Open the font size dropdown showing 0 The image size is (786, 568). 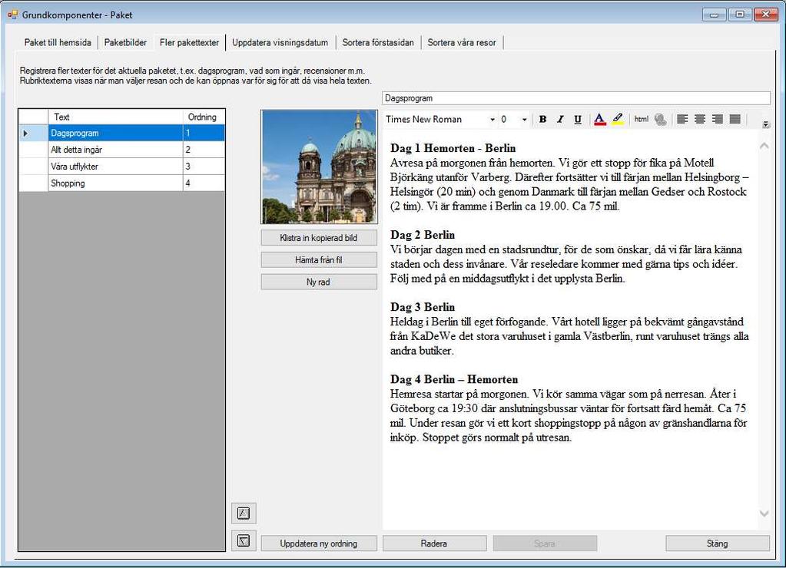point(524,119)
